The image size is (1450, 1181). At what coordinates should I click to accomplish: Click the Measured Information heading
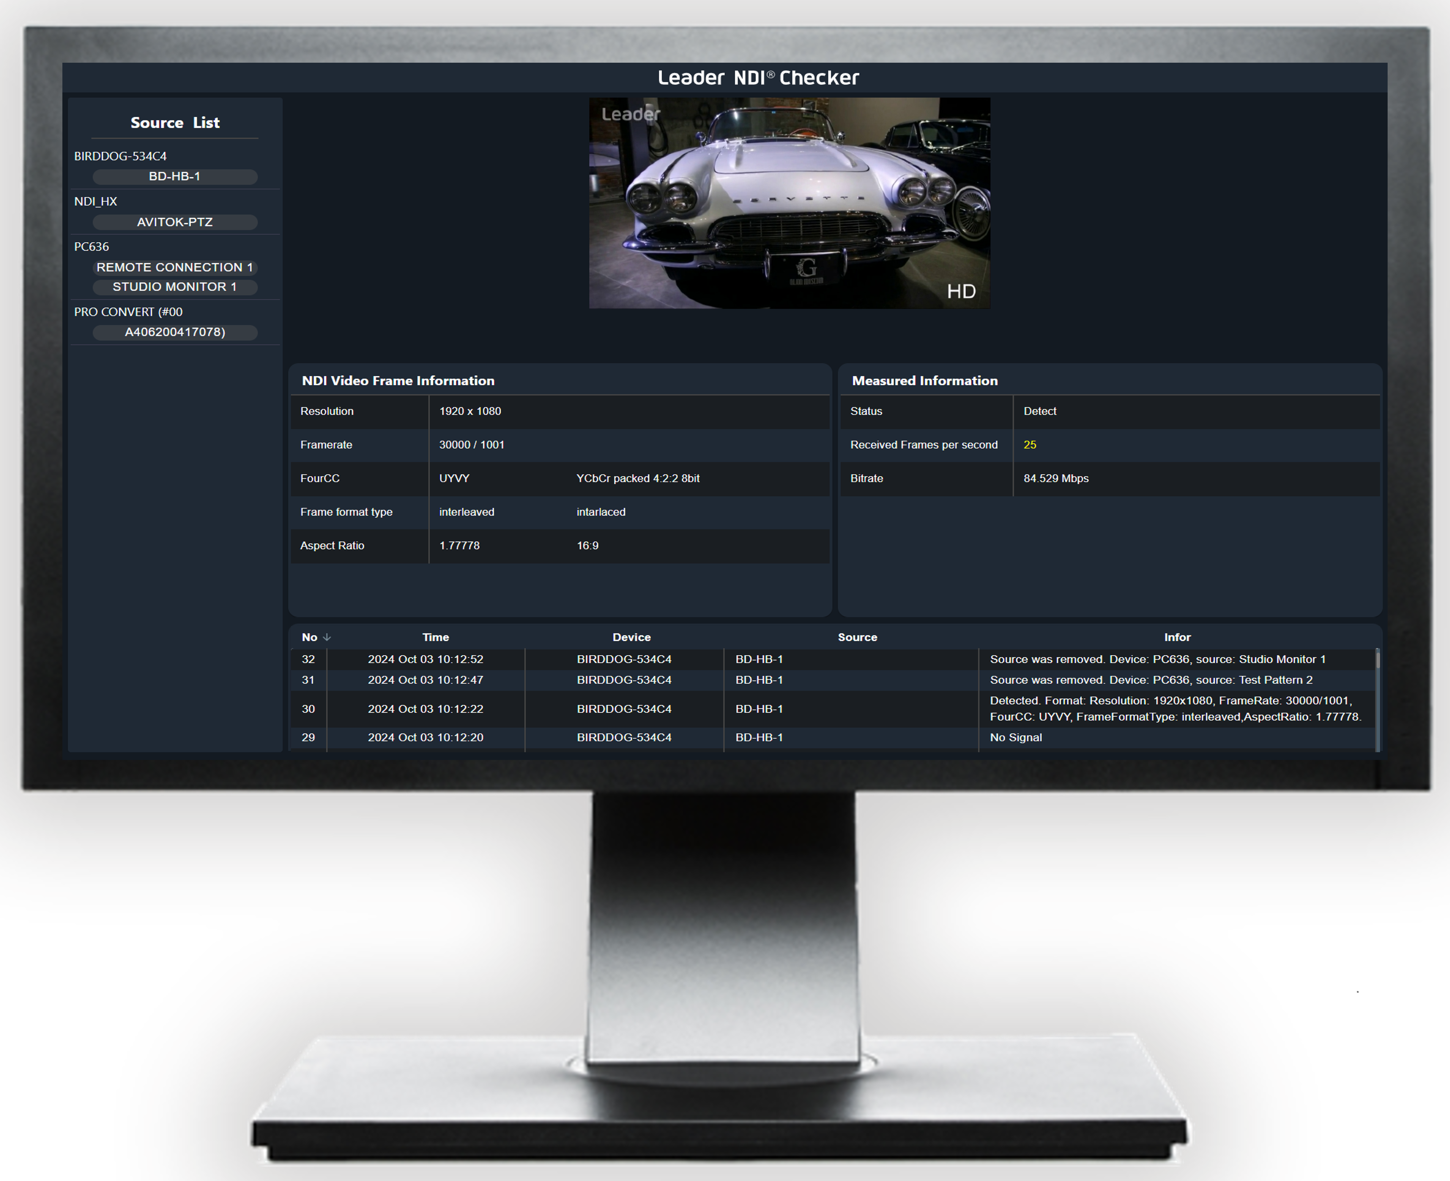pyautogui.click(x=924, y=381)
